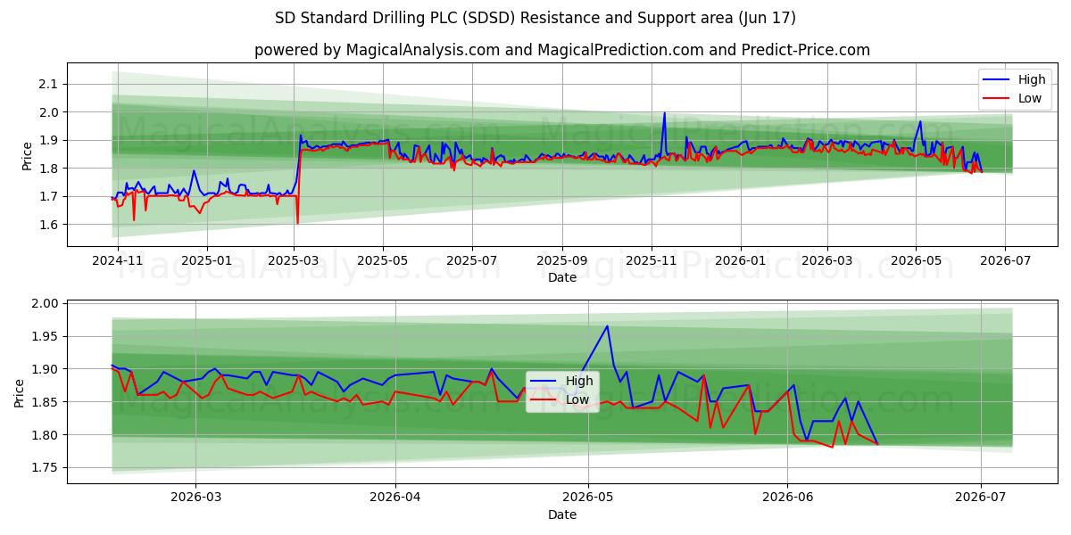Click the '2025-03' tick label
The image size is (1071, 535).
(x=295, y=261)
